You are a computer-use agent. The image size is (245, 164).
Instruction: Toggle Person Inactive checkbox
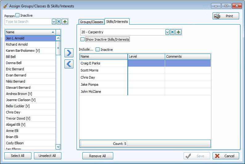pyautogui.click(x=18, y=15)
